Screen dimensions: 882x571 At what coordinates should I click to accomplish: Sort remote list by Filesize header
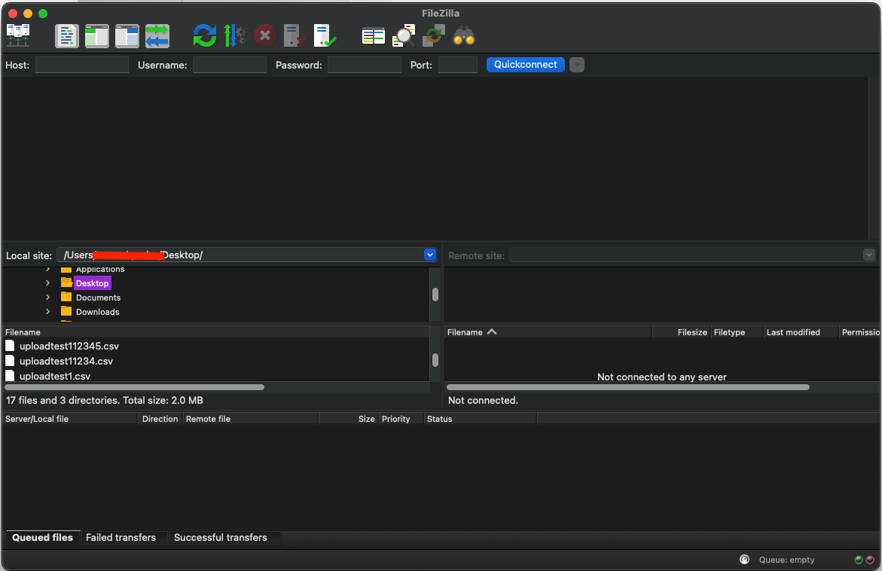pyautogui.click(x=682, y=332)
